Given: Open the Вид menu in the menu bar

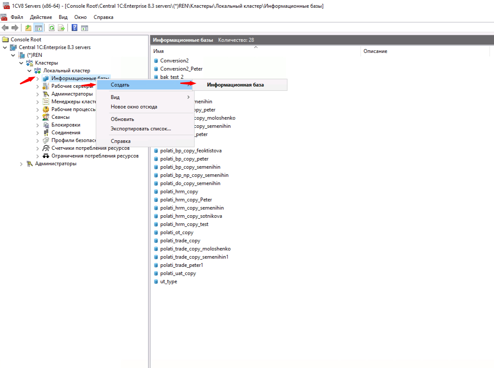Looking at the screenshot, I should click(63, 17).
